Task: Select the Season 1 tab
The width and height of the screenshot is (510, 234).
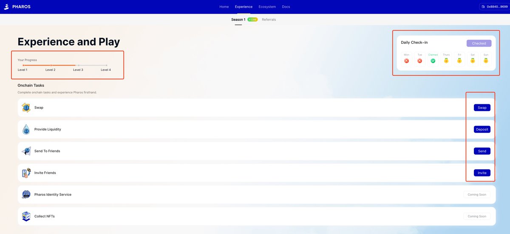Action: click(x=238, y=19)
